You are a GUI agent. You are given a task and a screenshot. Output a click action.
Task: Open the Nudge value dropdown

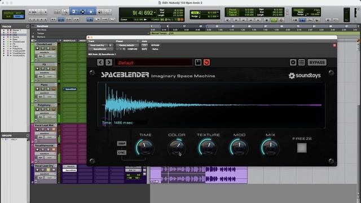[218, 16]
